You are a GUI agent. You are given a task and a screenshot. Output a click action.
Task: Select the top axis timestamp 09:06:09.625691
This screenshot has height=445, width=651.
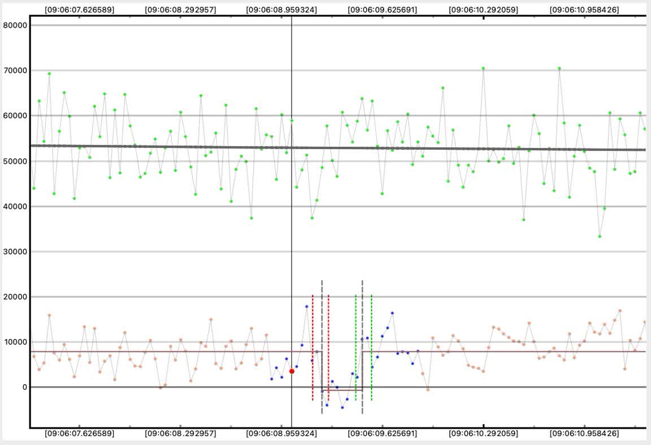[382, 10]
